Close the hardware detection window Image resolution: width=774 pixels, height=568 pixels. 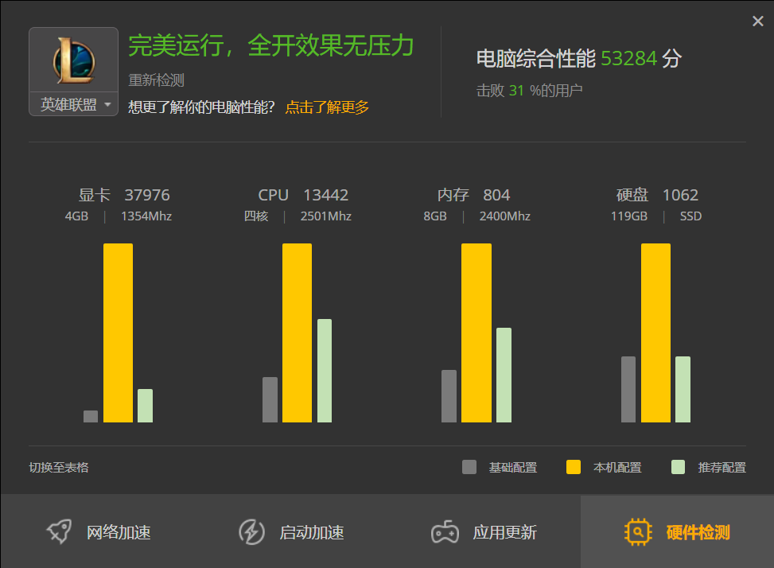pos(758,21)
